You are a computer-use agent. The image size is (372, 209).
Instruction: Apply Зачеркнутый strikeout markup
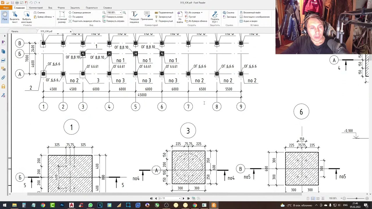pyautogui.click(x=163, y=17)
